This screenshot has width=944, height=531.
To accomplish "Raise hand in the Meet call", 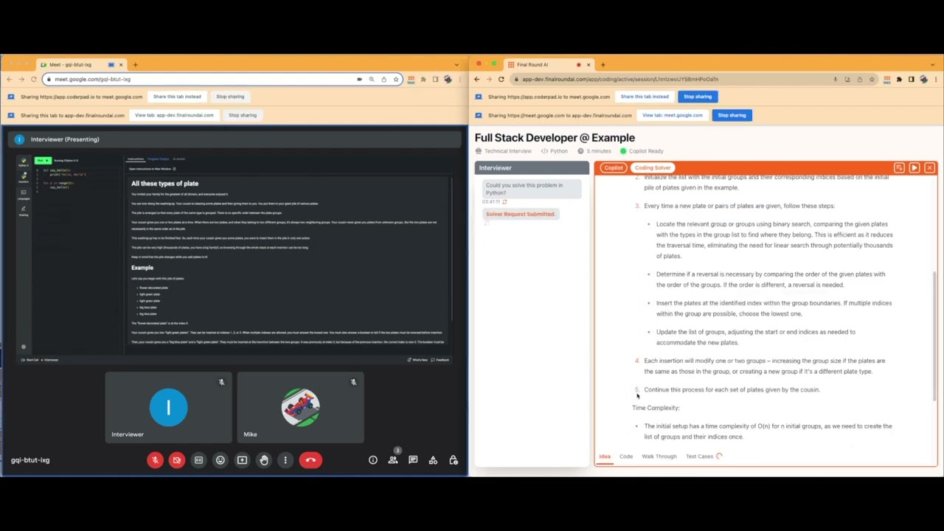I will point(264,460).
